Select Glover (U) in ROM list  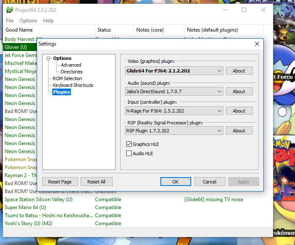(20, 47)
